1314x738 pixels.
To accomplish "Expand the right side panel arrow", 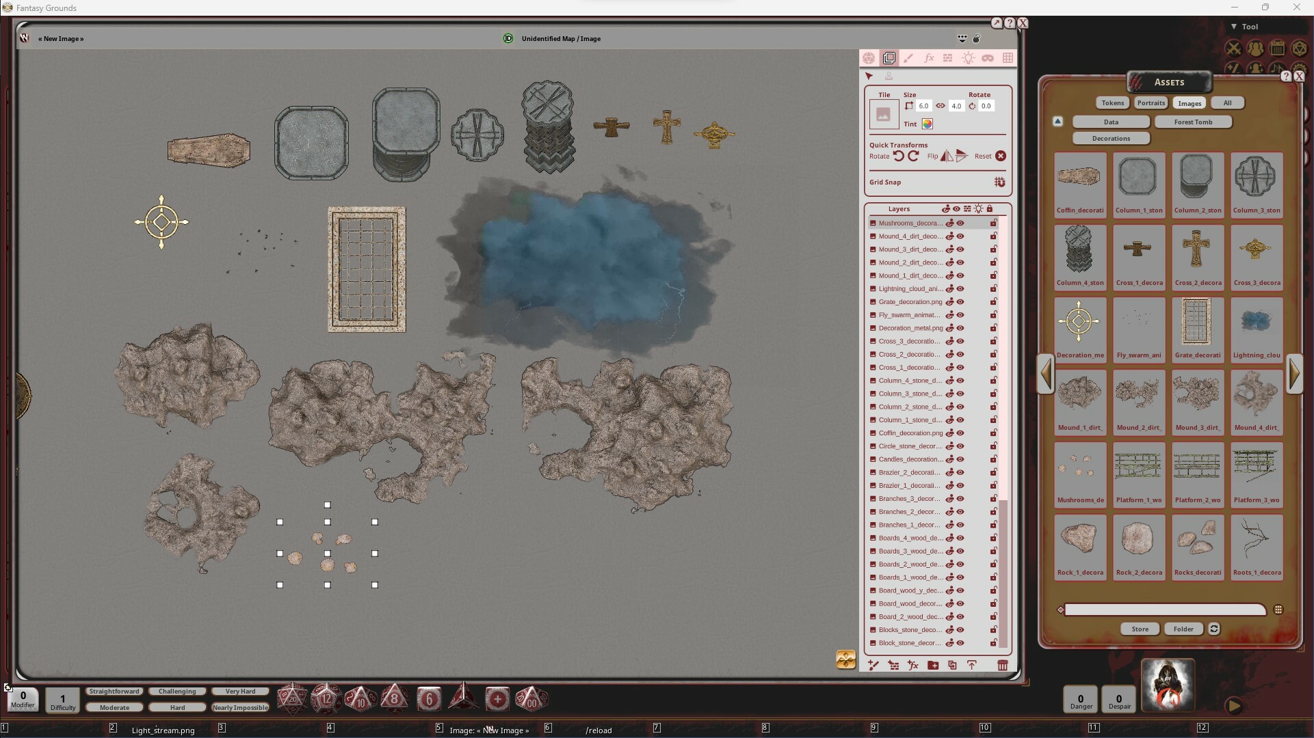I will [x=1295, y=374].
